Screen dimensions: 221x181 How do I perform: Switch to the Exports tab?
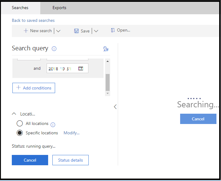[59, 8]
